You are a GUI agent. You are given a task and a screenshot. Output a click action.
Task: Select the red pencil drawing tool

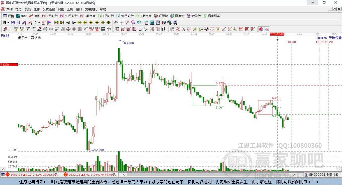pyautogui.click(x=5, y=29)
